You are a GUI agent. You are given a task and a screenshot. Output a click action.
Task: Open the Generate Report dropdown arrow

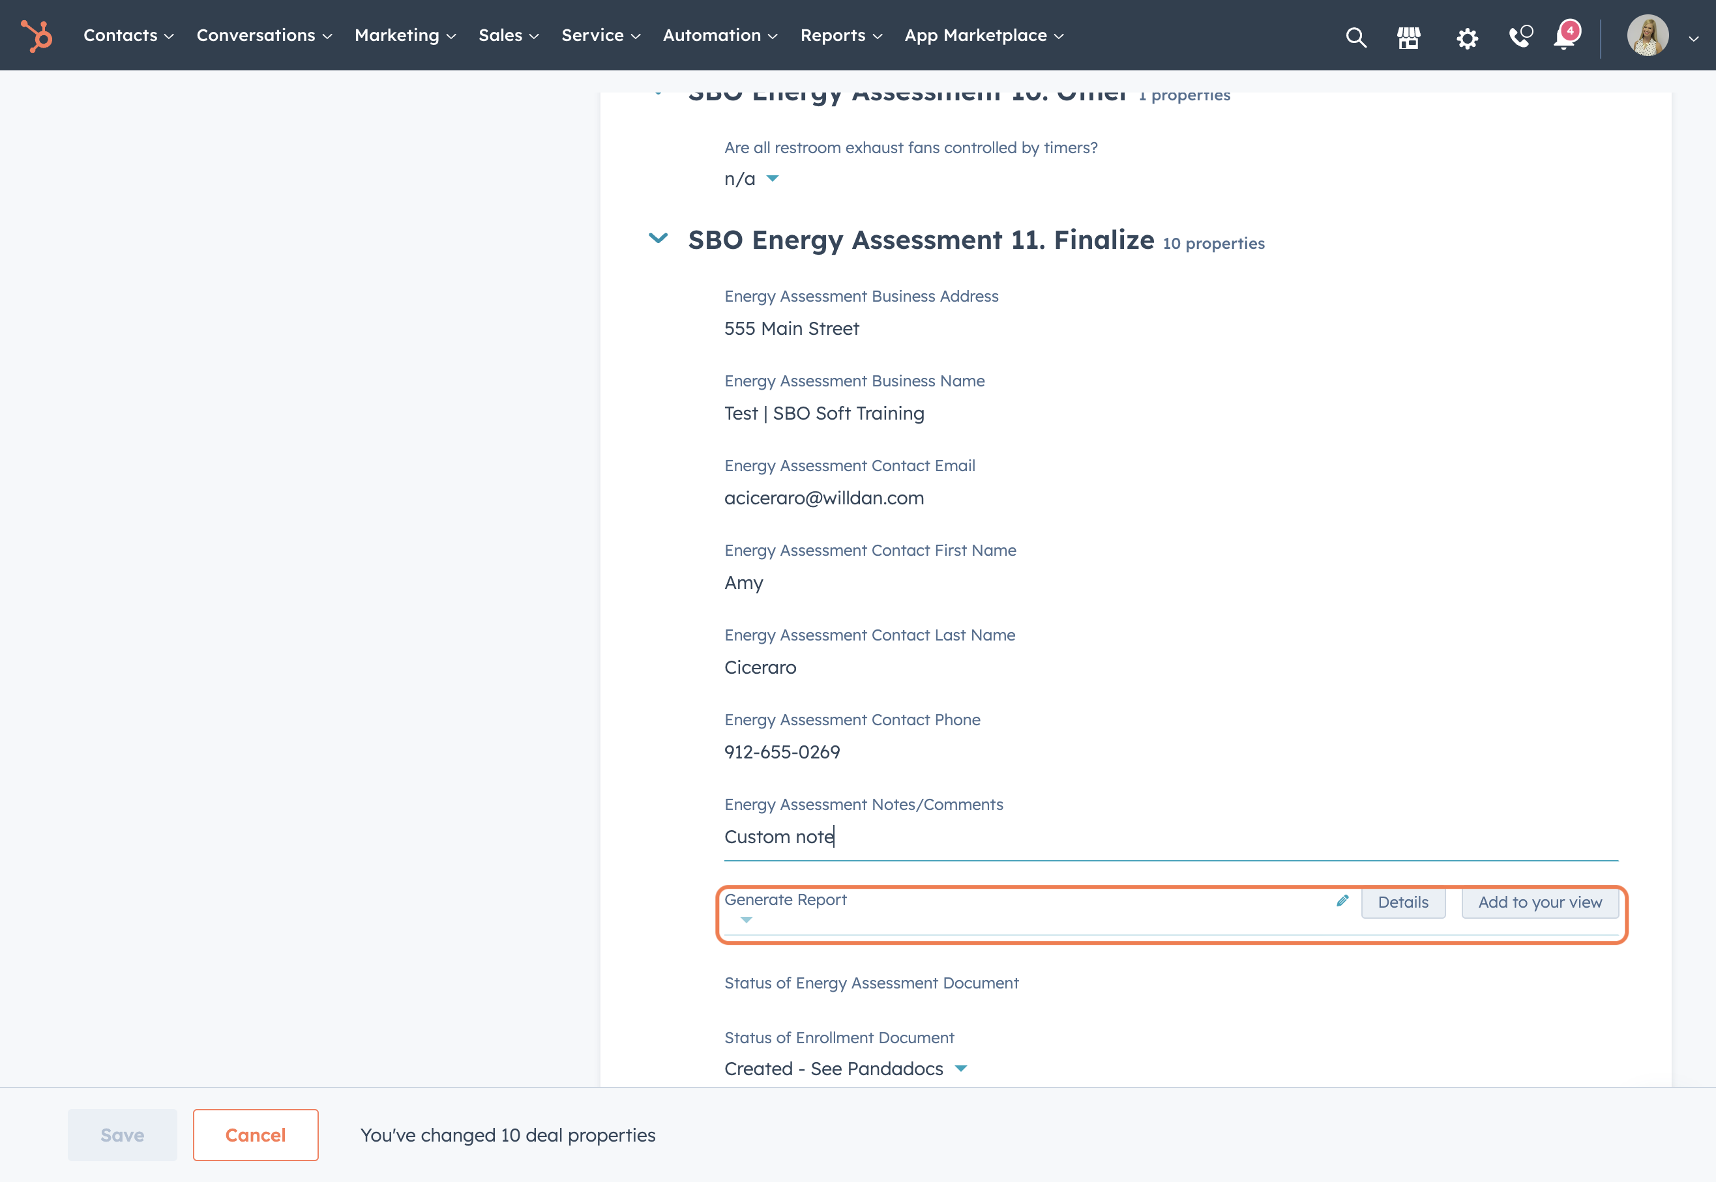click(746, 920)
